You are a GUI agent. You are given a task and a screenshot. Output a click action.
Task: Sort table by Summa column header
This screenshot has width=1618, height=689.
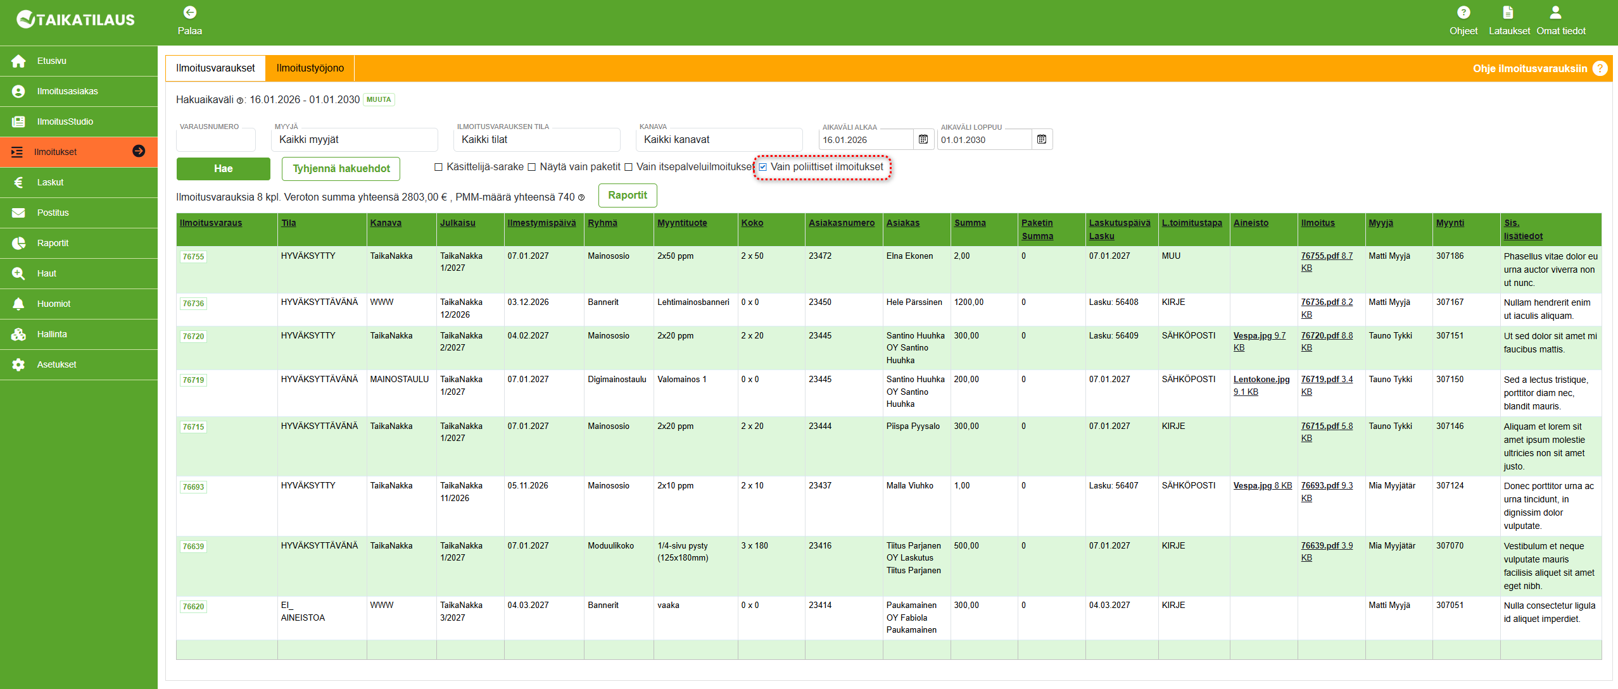tap(970, 223)
